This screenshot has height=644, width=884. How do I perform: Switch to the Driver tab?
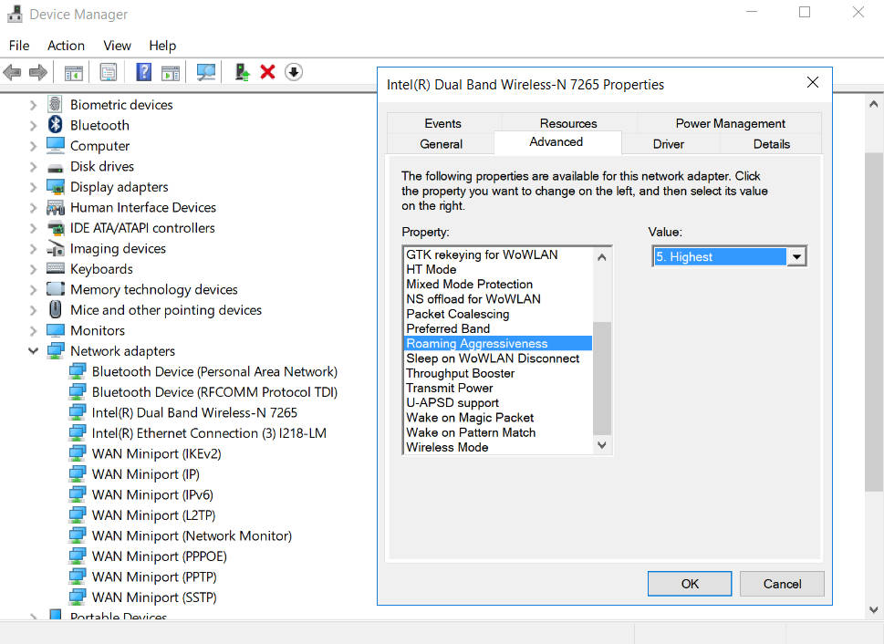(x=668, y=144)
